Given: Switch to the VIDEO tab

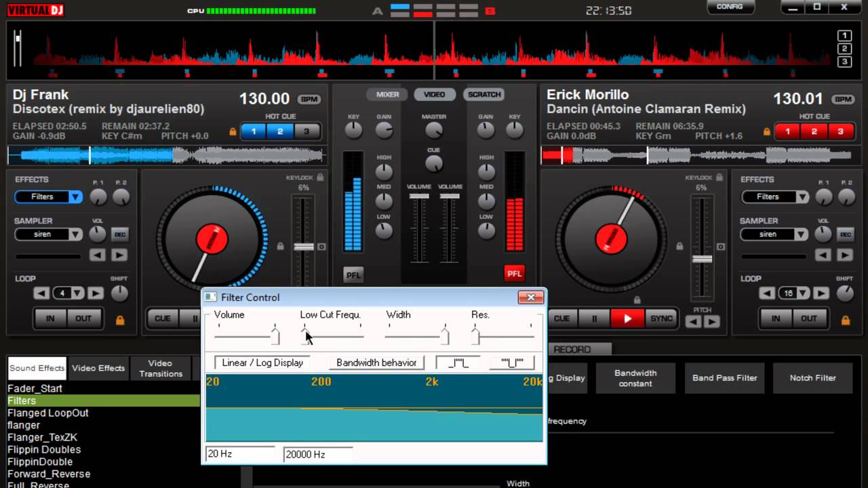Looking at the screenshot, I should [435, 94].
